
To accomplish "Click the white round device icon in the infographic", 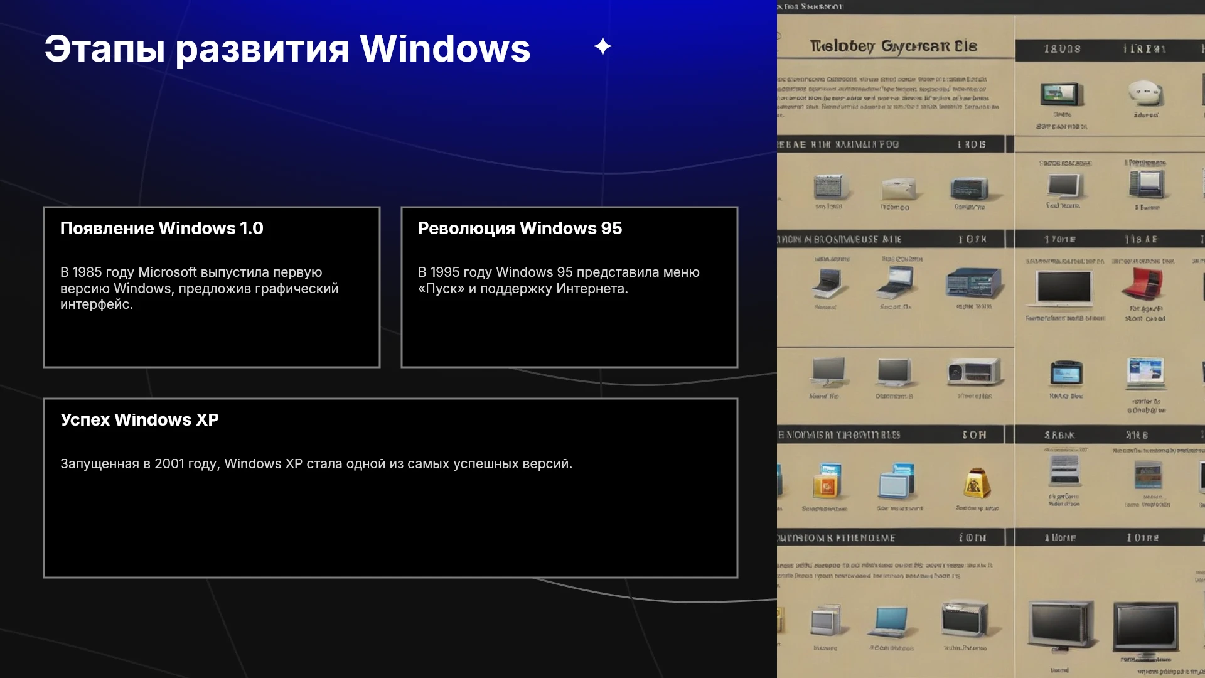I will 1145,93.
